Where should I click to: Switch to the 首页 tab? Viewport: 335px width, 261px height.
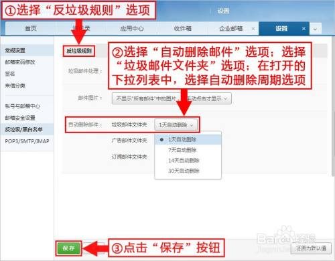[31, 29]
